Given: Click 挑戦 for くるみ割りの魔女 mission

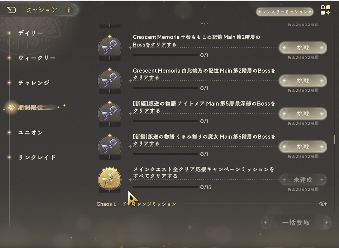Looking at the screenshot, I should click(303, 147).
